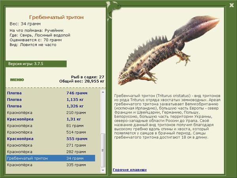The height and width of the screenshot is (178, 237).
Task: Select the Краснопёрка 555 грамм row
Action: coord(51,139)
